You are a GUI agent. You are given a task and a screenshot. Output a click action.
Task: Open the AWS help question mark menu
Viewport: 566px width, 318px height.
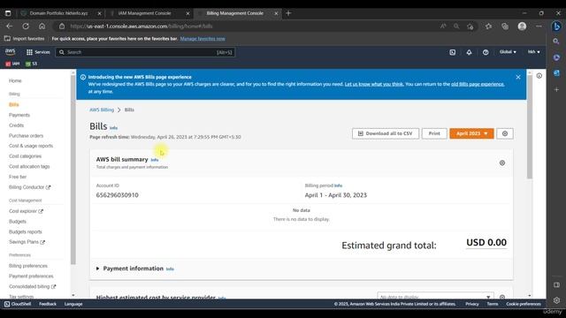(486, 52)
